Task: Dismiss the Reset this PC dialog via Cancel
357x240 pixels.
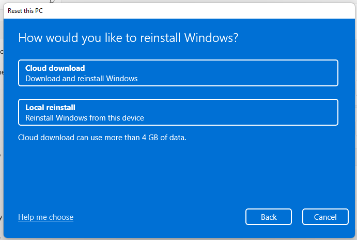Action: 325,217
